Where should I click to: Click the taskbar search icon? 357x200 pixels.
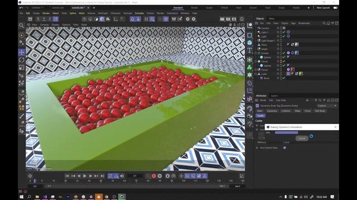pyautogui.click(x=30, y=197)
